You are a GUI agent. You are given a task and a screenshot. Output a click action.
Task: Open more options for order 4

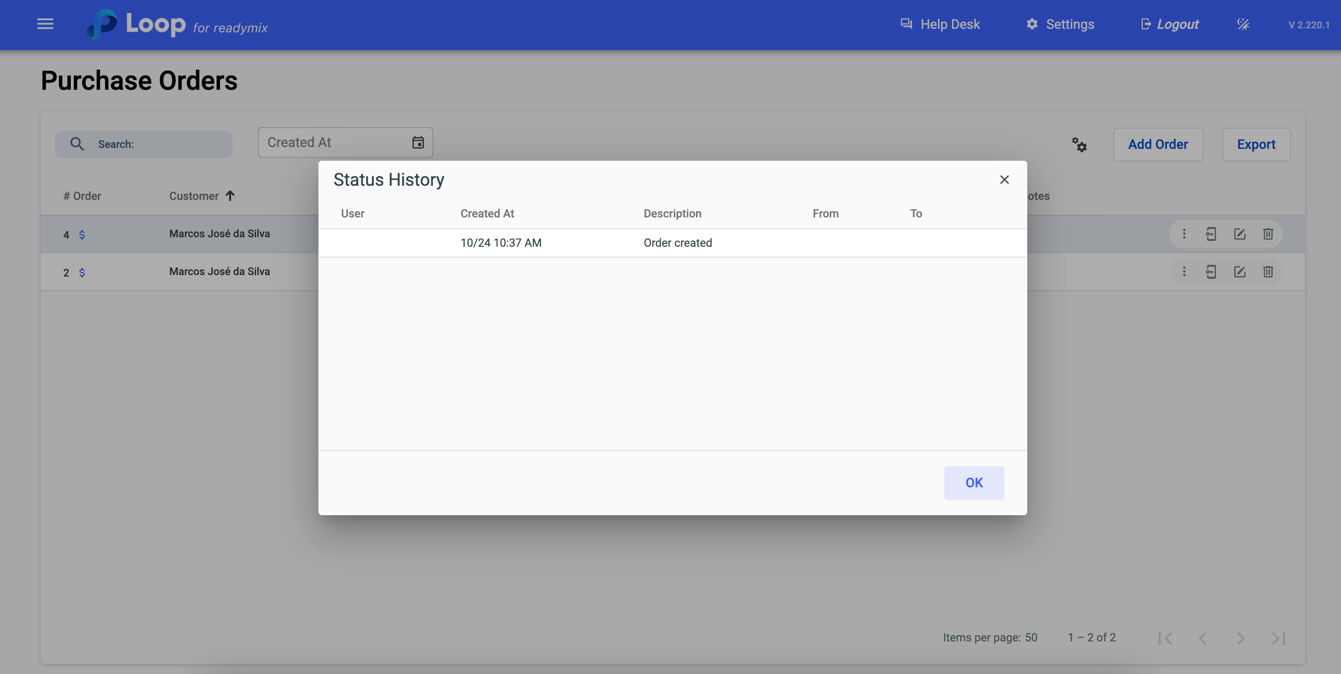pos(1184,234)
